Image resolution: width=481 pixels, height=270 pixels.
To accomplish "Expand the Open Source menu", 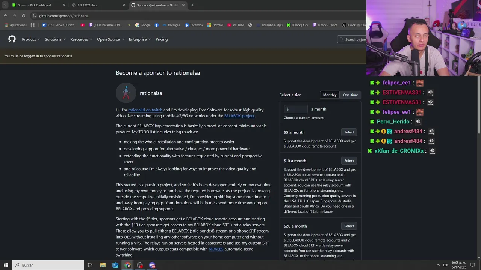I will (x=110, y=39).
